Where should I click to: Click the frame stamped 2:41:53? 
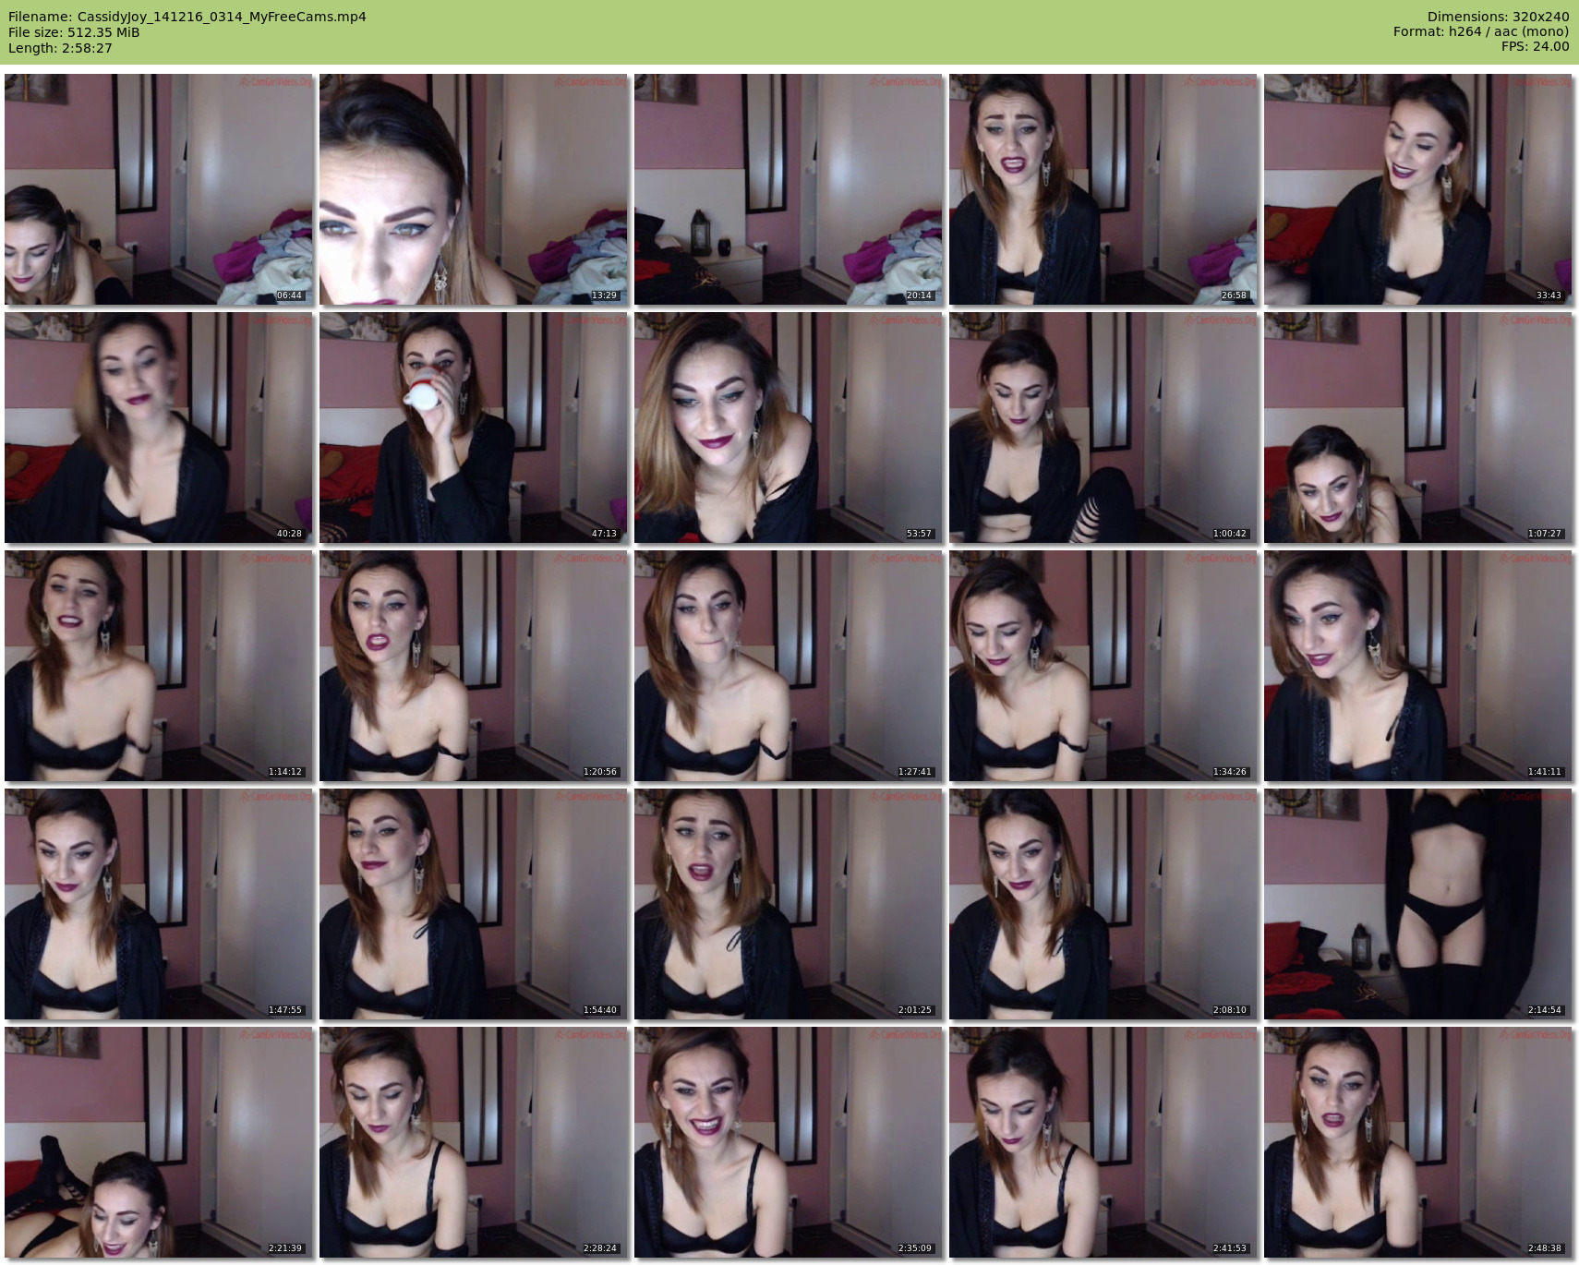click(1103, 1142)
